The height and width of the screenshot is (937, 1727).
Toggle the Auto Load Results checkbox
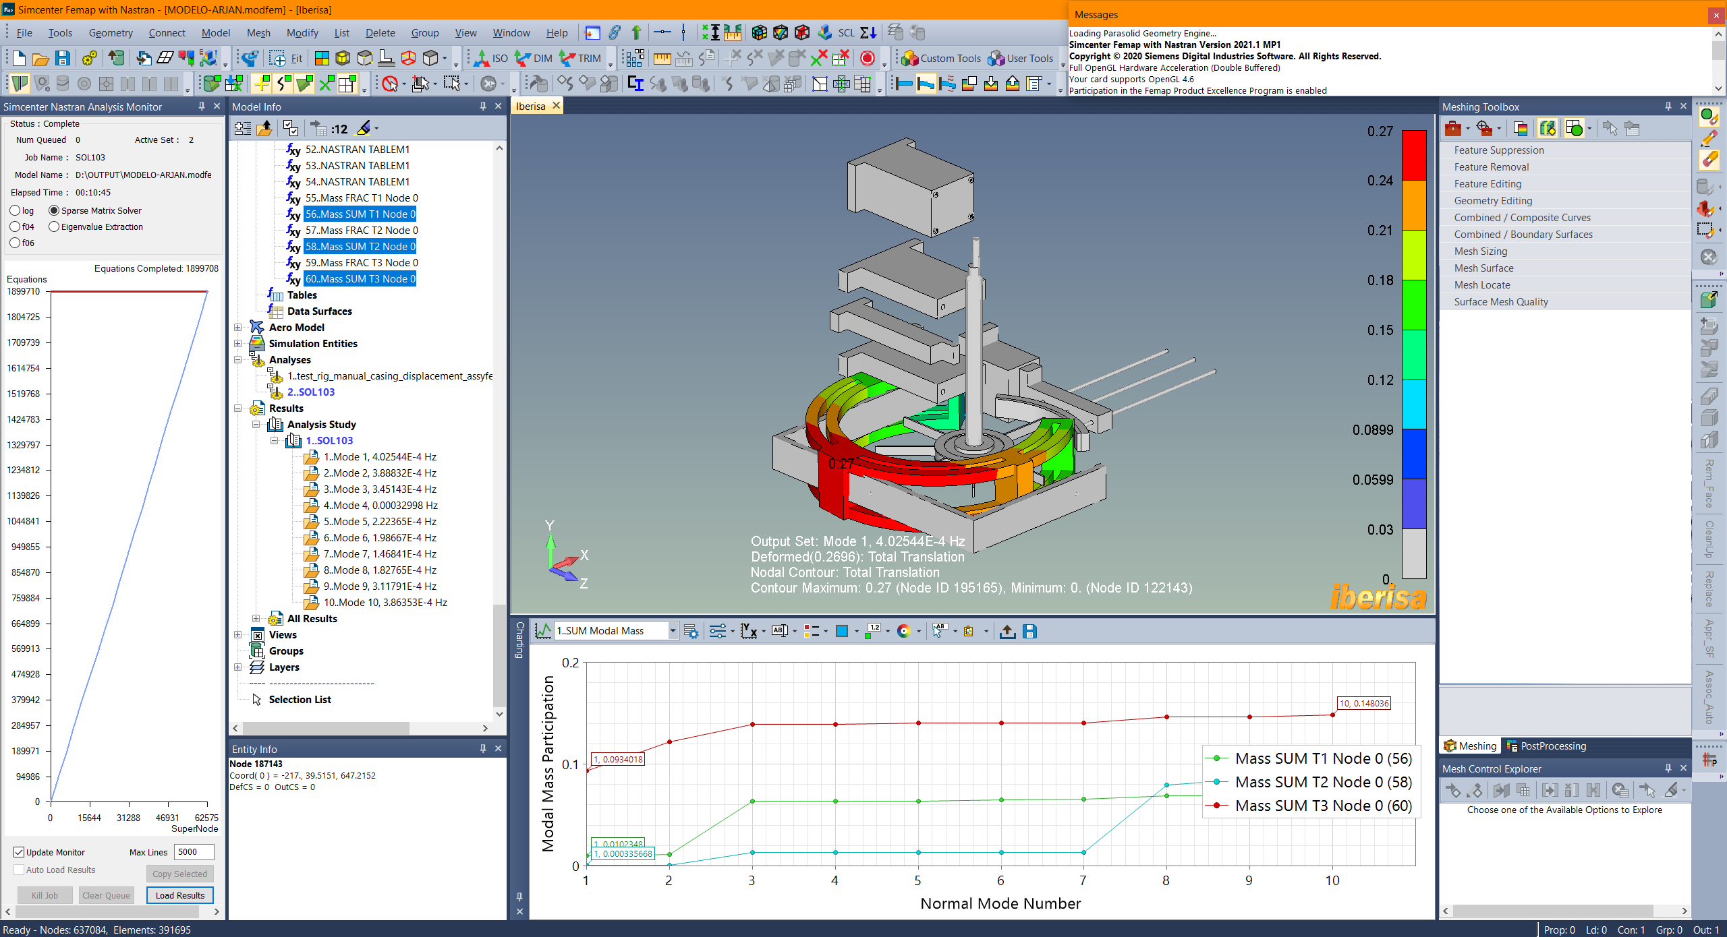pos(19,870)
